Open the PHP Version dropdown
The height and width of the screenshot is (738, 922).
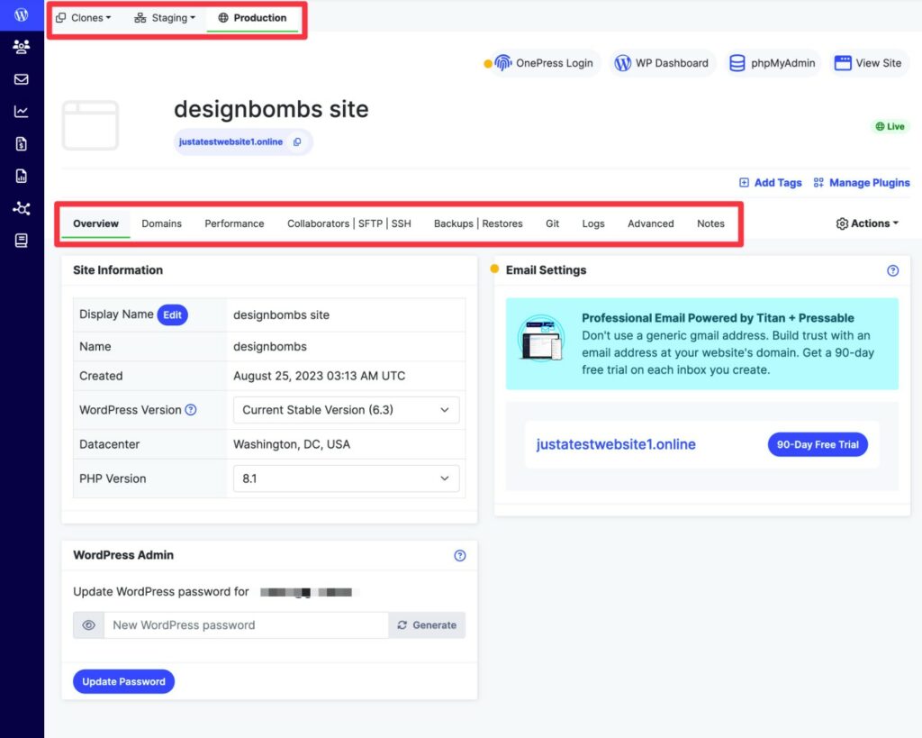(x=346, y=478)
